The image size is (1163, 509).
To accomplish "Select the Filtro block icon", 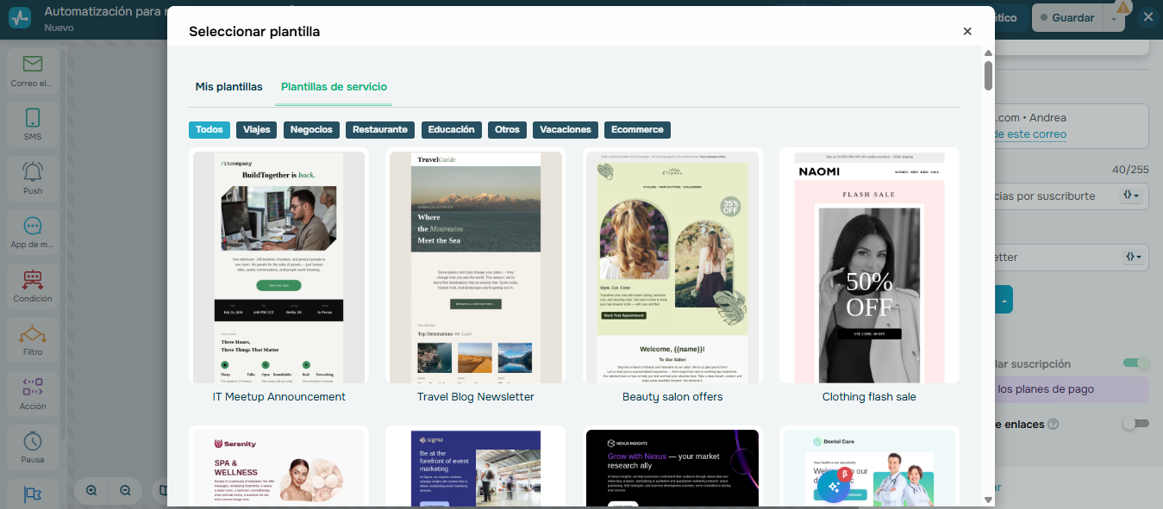I will (x=33, y=333).
